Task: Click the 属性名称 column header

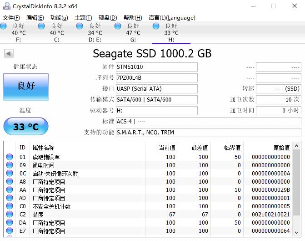Action: [88, 148]
